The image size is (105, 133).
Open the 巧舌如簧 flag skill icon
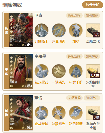[76, 113]
